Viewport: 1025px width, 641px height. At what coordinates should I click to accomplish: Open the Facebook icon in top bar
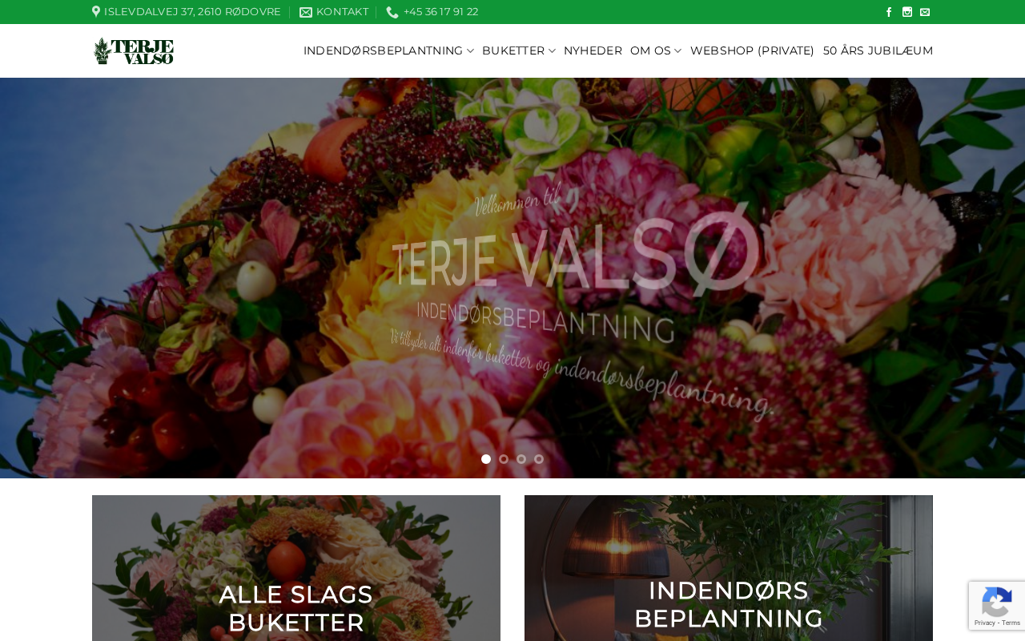pos(889,12)
